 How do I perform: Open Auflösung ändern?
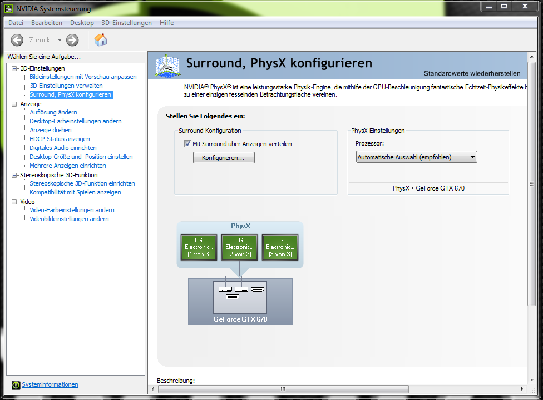click(x=53, y=112)
